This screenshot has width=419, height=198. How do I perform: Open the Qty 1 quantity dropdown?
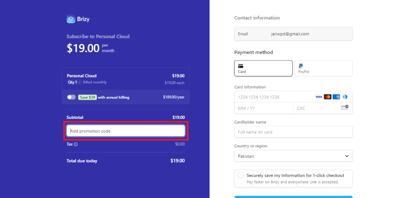tap(74, 82)
